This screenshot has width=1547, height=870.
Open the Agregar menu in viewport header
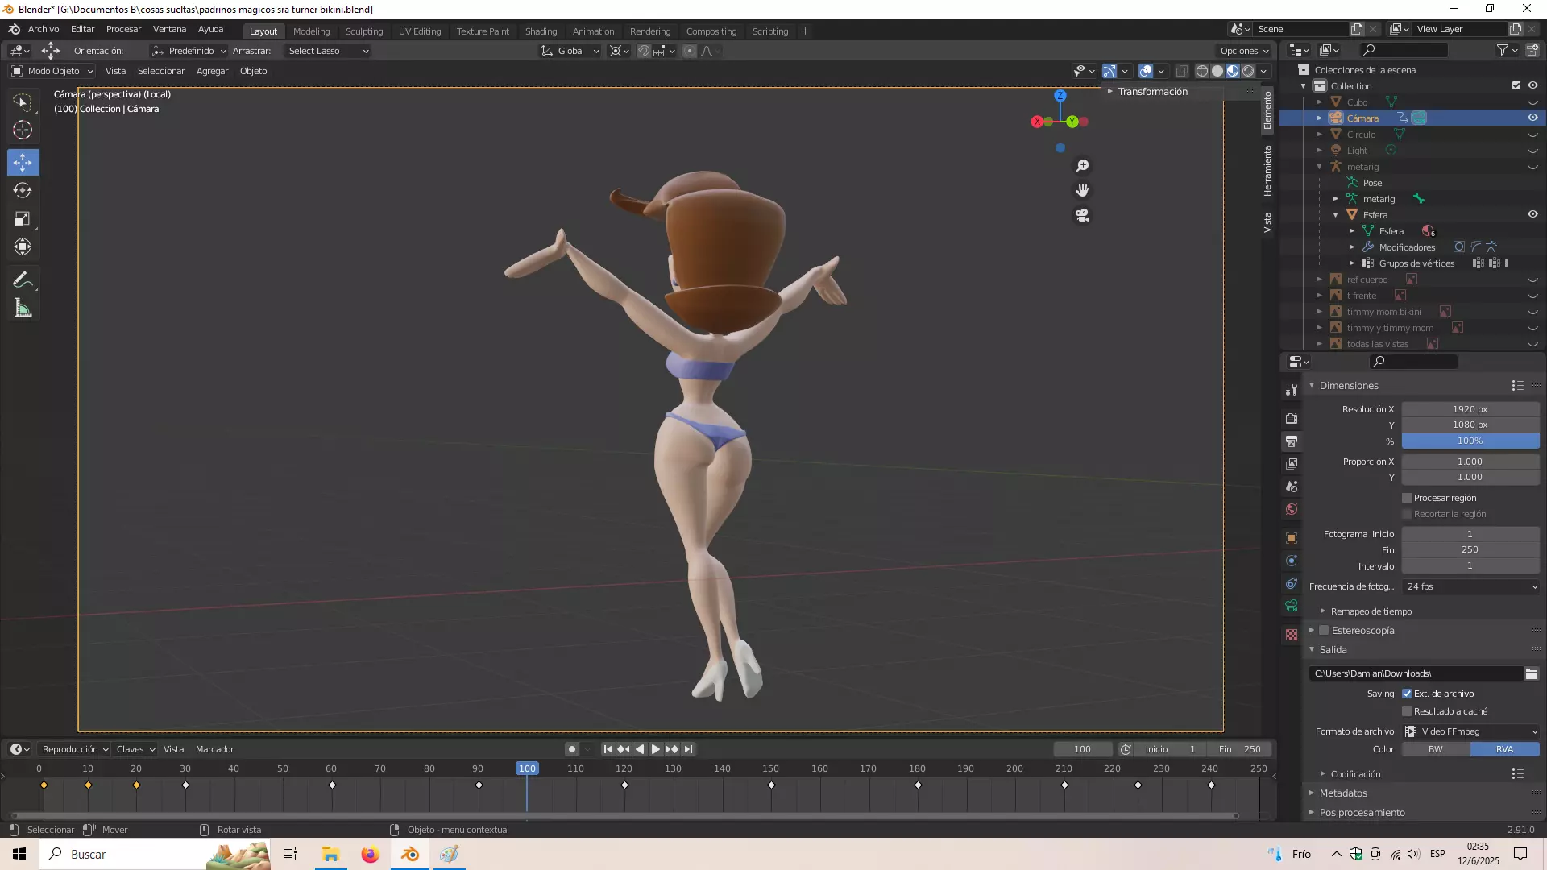[212, 71]
